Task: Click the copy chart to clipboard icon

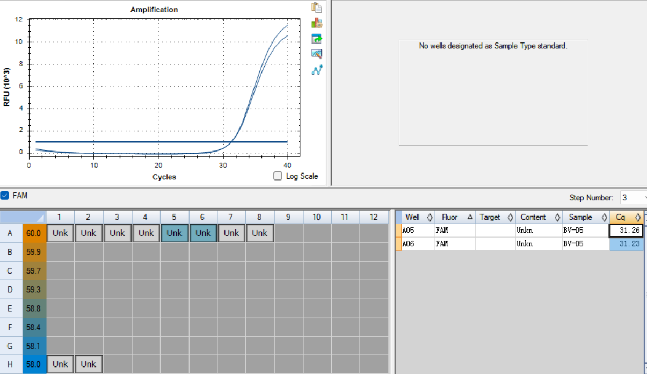Action: 317,8
